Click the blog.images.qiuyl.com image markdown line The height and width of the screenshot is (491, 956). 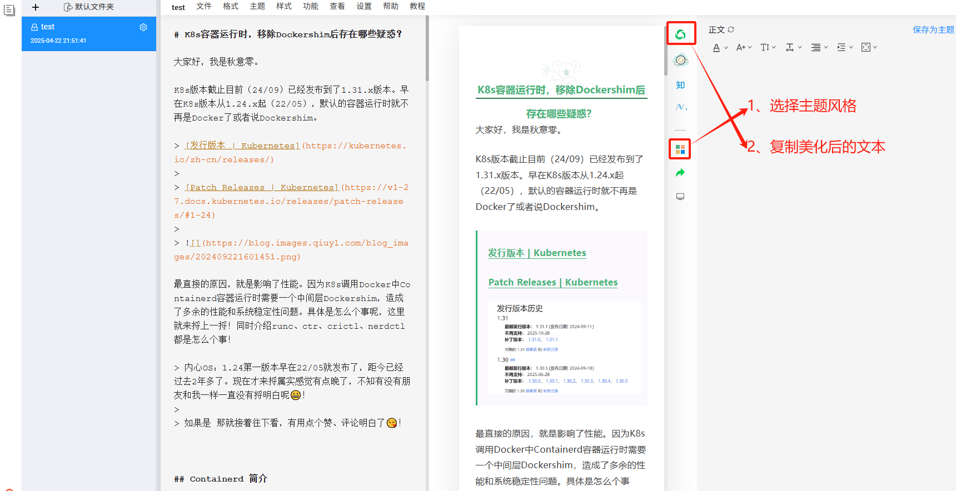pos(291,250)
